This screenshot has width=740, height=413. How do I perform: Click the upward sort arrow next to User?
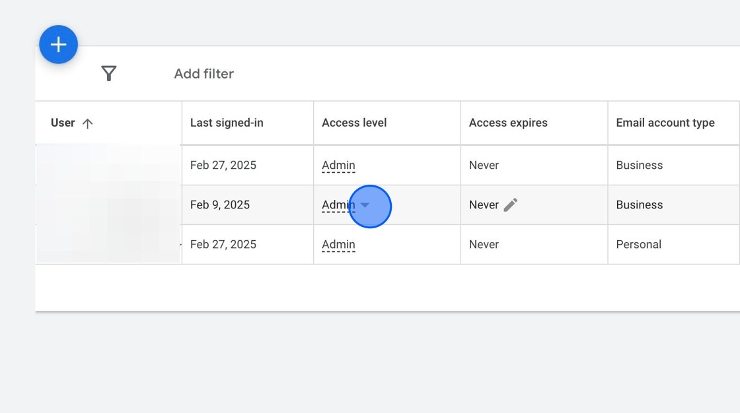pyautogui.click(x=87, y=122)
